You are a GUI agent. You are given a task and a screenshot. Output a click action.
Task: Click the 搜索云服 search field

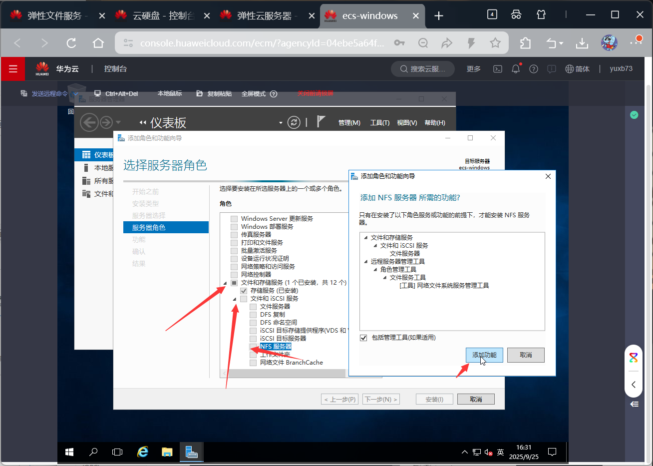[x=422, y=69]
